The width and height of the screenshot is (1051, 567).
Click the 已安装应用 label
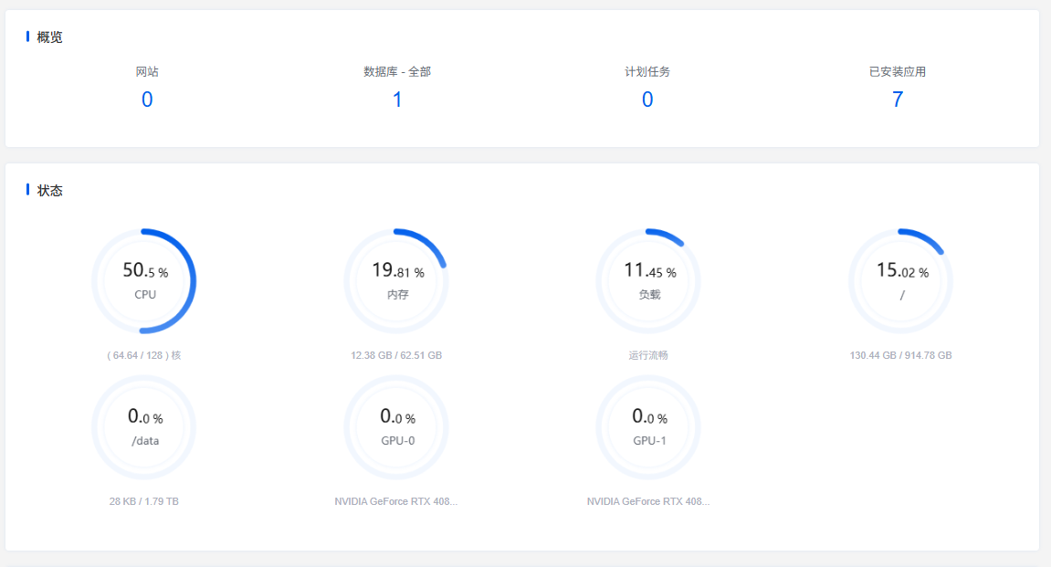point(898,72)
